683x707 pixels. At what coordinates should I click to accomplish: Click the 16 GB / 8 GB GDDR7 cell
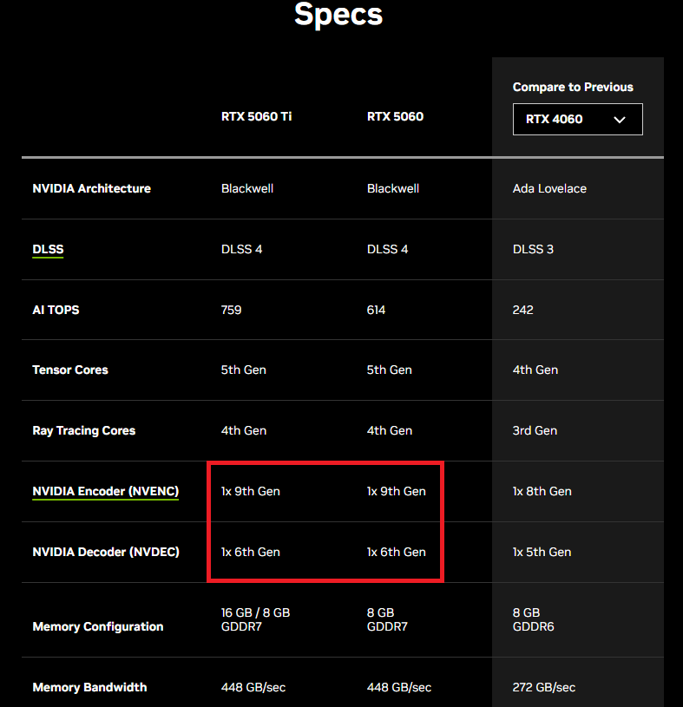[x=255, y=619]
